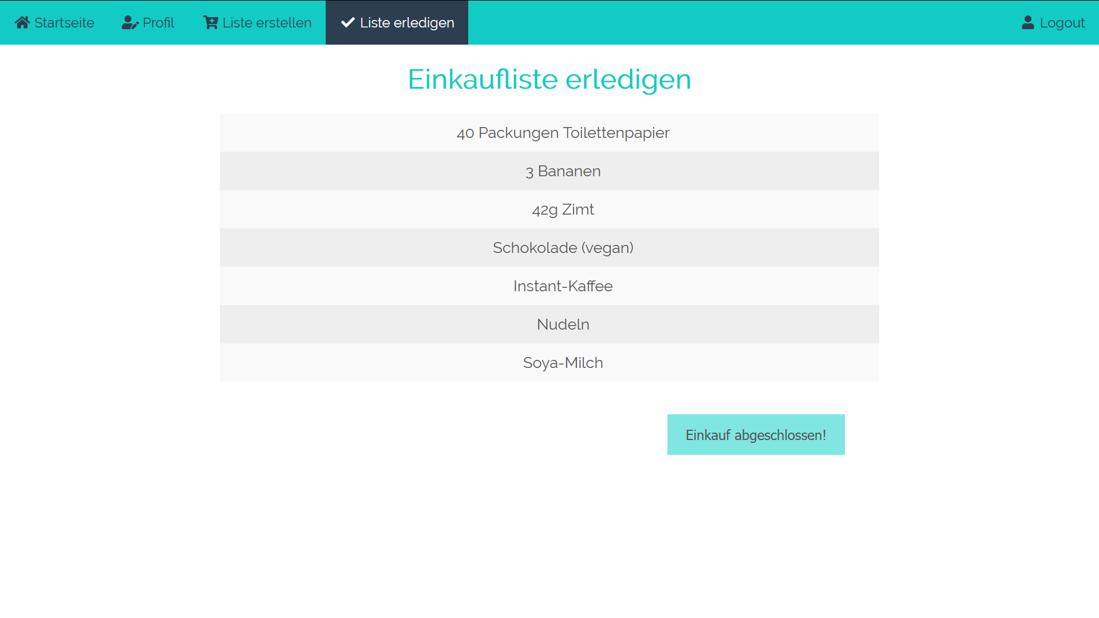The image size is (1099, 618).
Task: Tap the Instant-Kaffee list row
Action: point(563,286)
